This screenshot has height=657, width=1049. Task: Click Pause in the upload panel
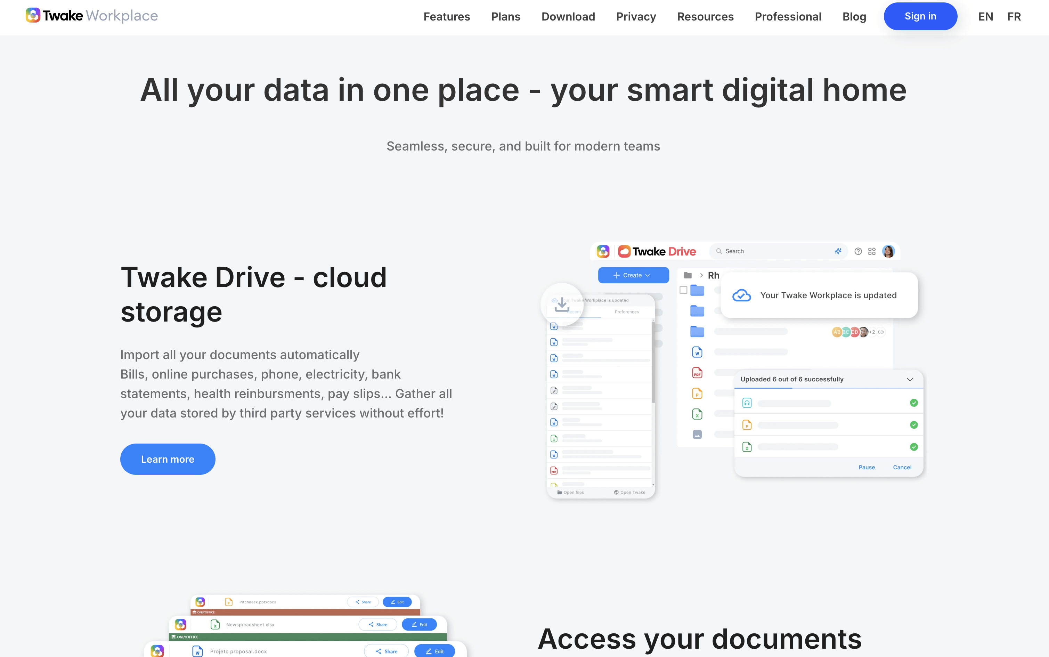point(867,467)
